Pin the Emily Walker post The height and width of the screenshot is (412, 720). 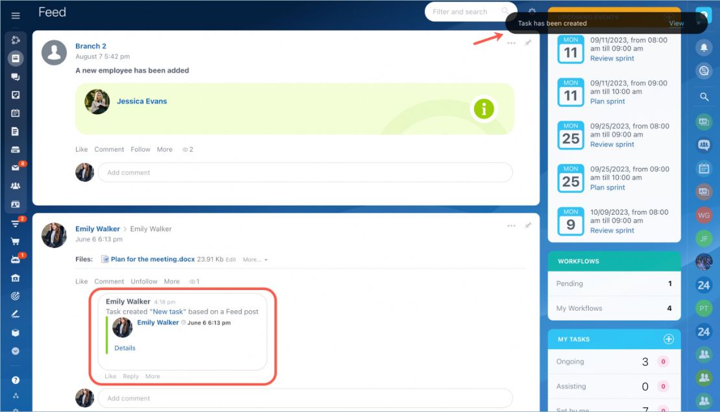528,226
